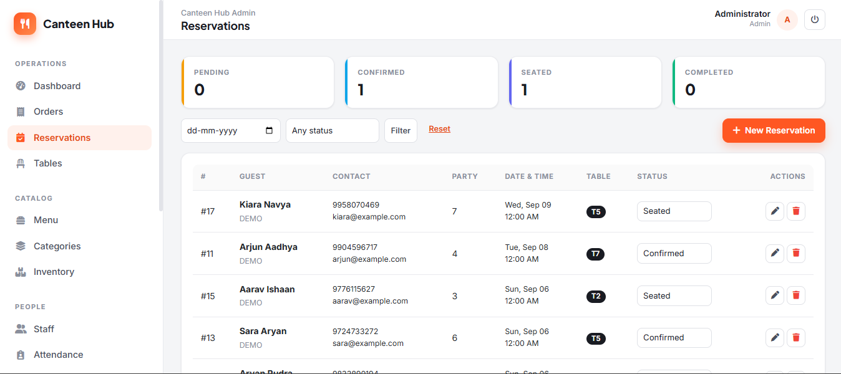Go to Attendance in sidebar

(x=79, y=355)
